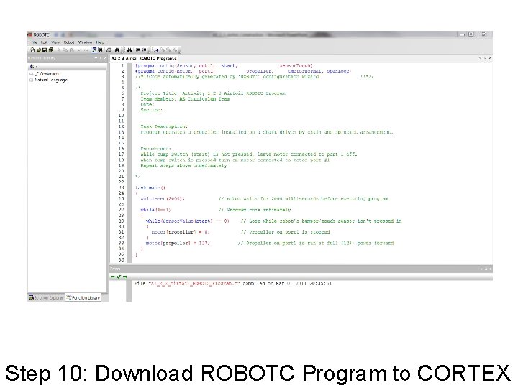Click the first binoculars Find icon
Viewport: 518px width, 388px height.
click(117, 50)
